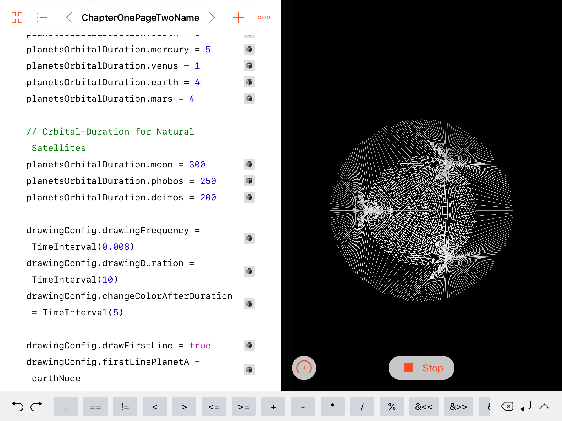Insert the % operator key
Image resolution: width=562 pixels, height=421 pixels.
tap(392, 406)
